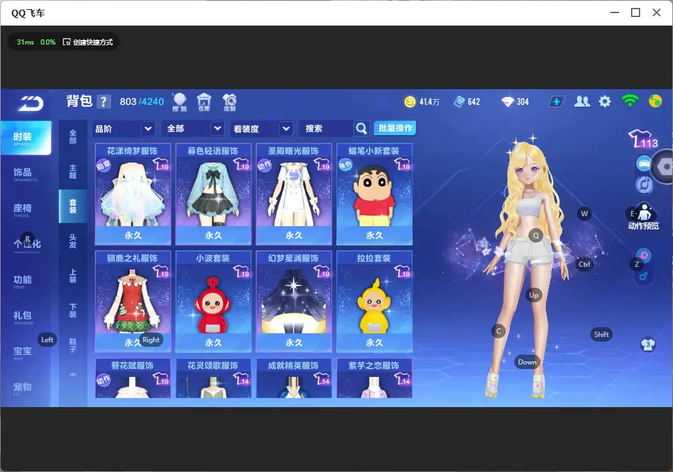
Task: Maximize the QQ飞车 window
Action: pyautogui.click(x=636, y=12)
